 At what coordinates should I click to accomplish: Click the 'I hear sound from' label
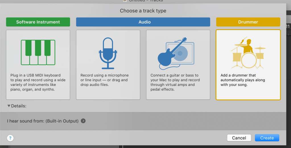click(43, 121)
